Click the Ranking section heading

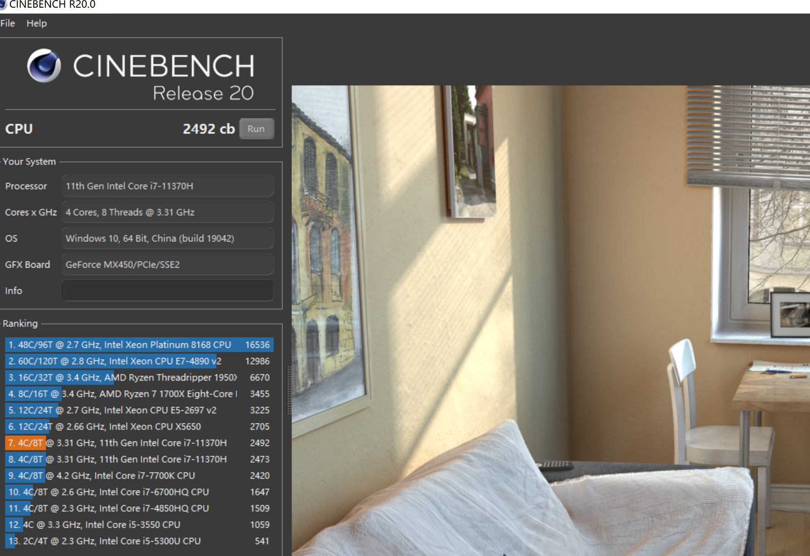point(20,323)
